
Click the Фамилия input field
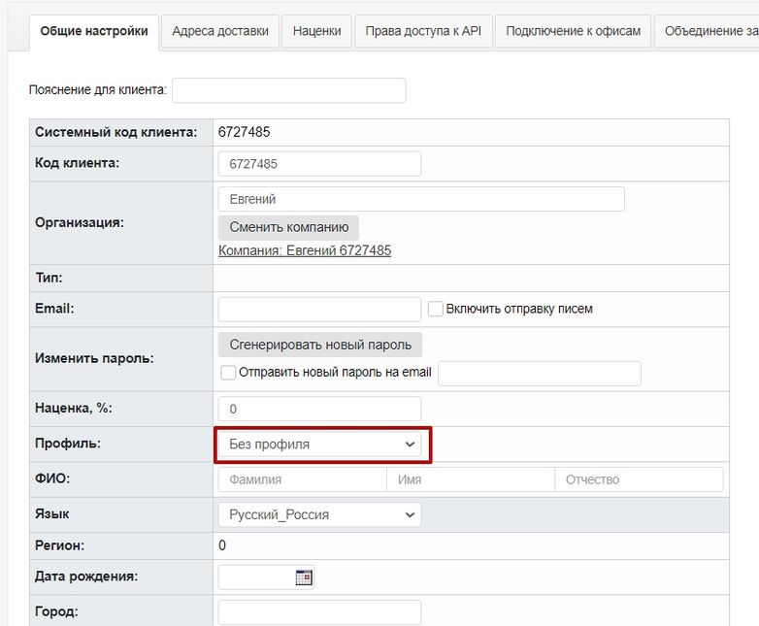303,479
